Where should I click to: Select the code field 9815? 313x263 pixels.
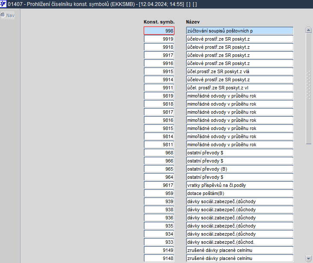pos(159,128)
